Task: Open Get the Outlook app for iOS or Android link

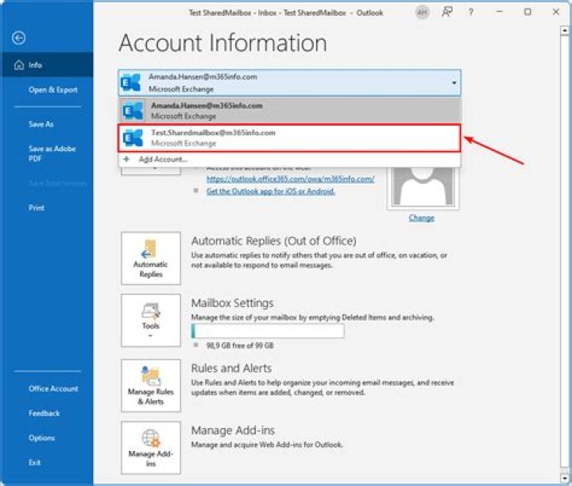Action: 270,191
